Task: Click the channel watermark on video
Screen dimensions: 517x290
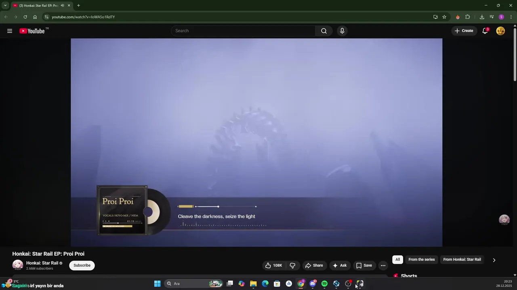Action: point(504,220)
